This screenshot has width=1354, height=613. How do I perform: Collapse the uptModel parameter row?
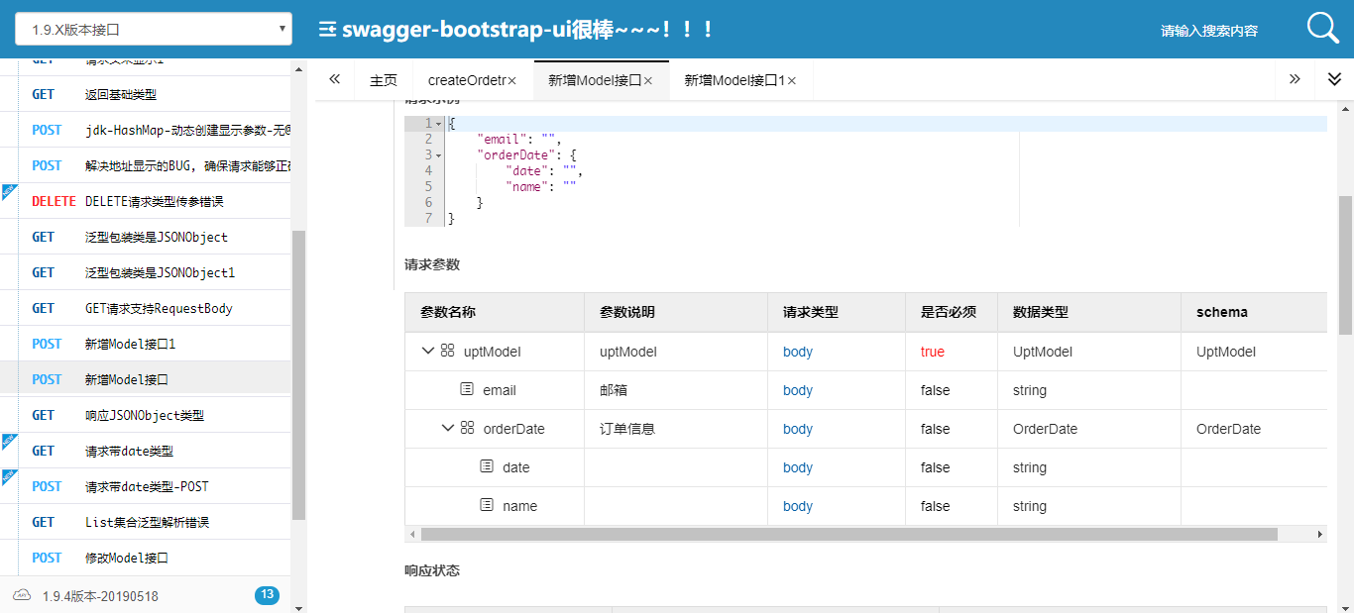click(x=427, y=351)
